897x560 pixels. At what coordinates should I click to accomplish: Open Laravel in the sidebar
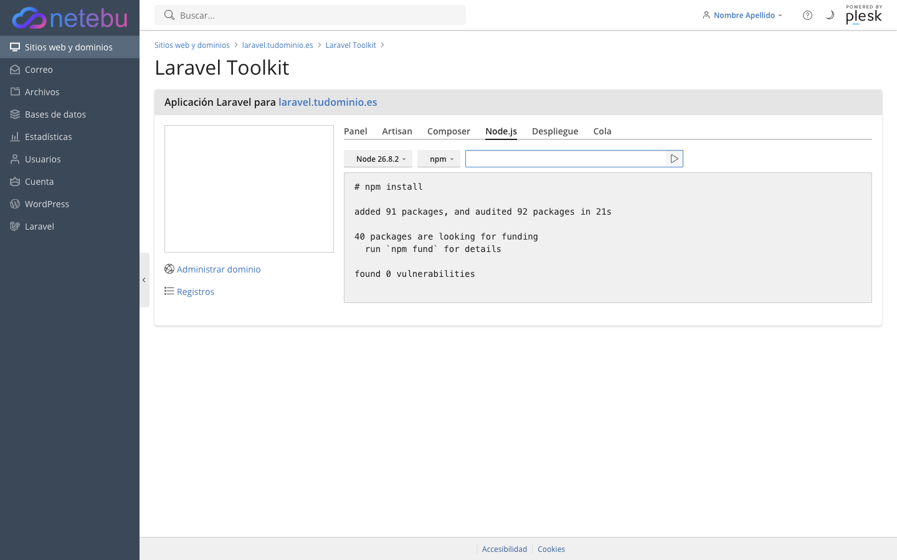[70, 226]
